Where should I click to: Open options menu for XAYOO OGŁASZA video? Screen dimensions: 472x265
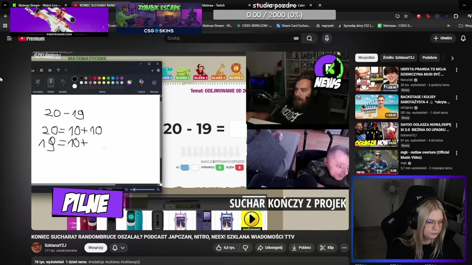coord(457,125)
